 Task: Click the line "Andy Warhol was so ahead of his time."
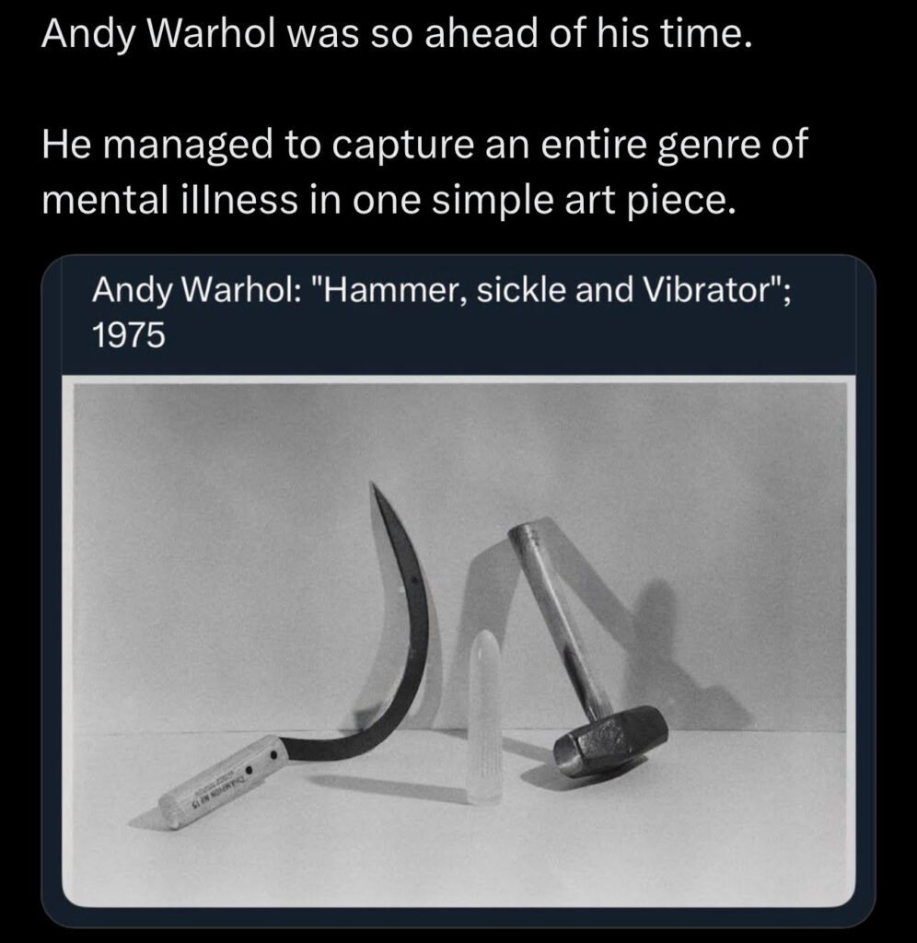coord(397,34)
